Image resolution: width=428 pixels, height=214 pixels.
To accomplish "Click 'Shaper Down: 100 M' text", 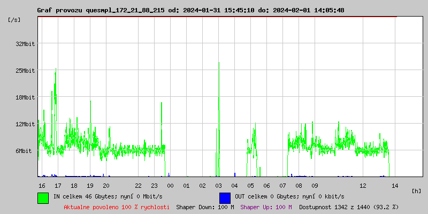I will click(205, 207).
